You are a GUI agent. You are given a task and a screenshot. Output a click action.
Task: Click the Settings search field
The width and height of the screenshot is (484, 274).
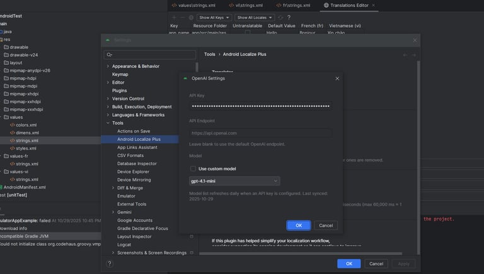[150, 55]
